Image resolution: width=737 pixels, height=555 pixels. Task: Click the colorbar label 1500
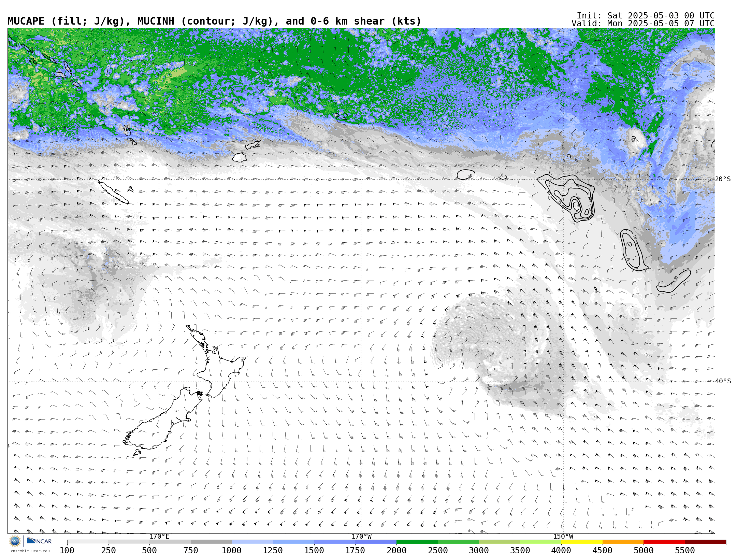click(x=314, y=550)
